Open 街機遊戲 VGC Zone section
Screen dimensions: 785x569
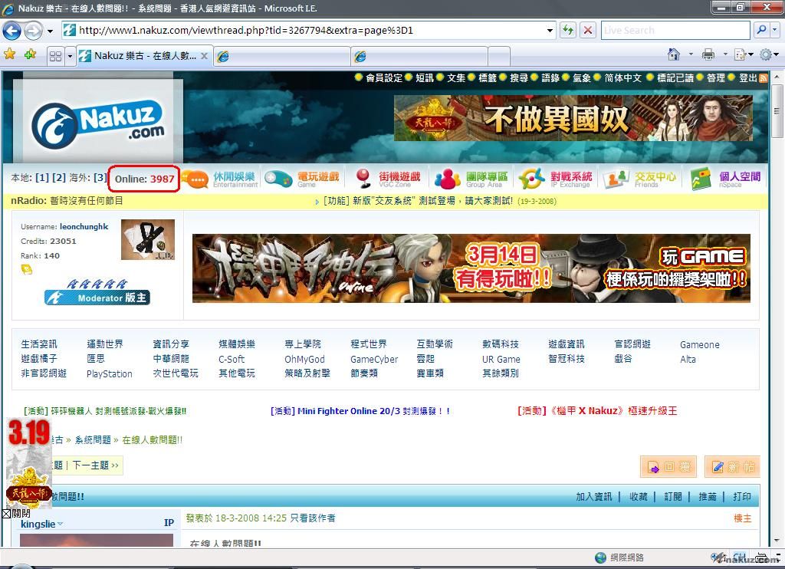[387, 179]
